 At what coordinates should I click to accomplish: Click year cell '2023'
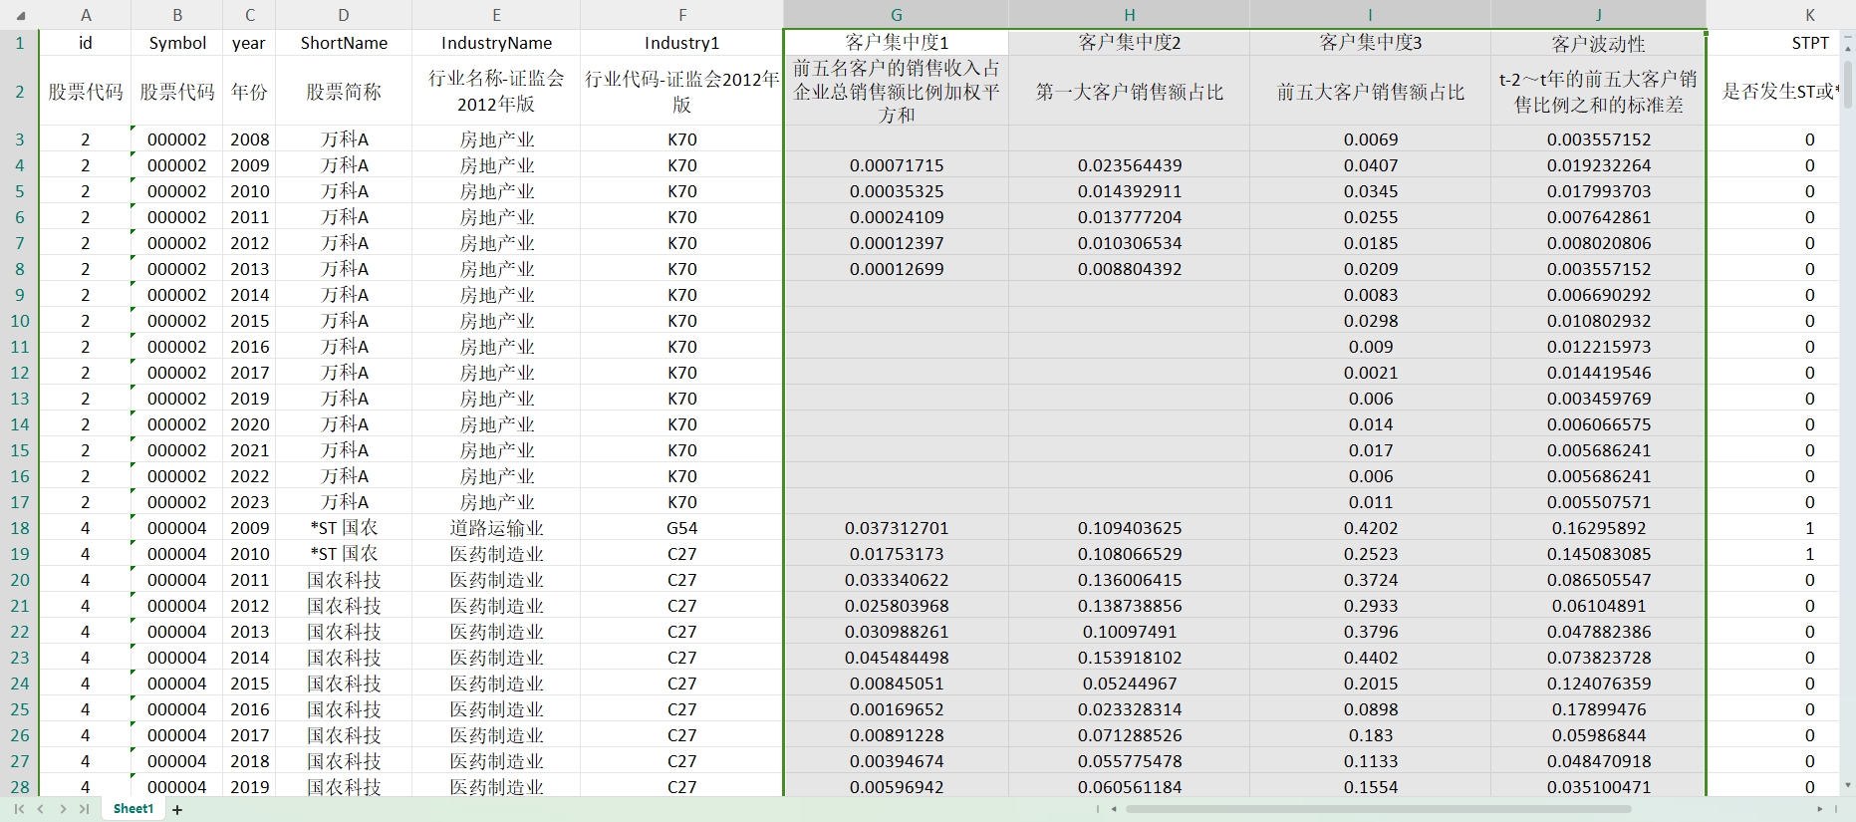[249, 502]
